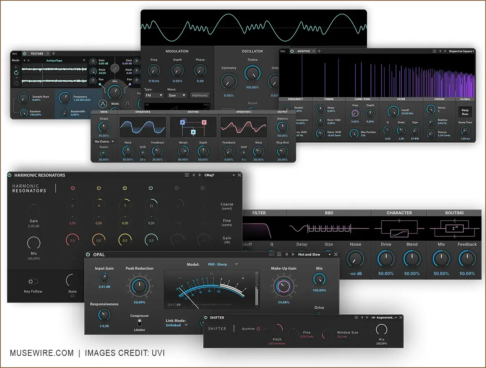Select the OSC tab in Additive window
486x368 pixels.
click(283, 51)
